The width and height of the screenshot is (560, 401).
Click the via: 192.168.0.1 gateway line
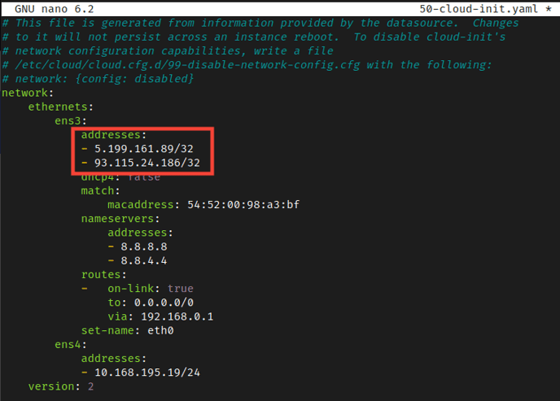point(160,316)
